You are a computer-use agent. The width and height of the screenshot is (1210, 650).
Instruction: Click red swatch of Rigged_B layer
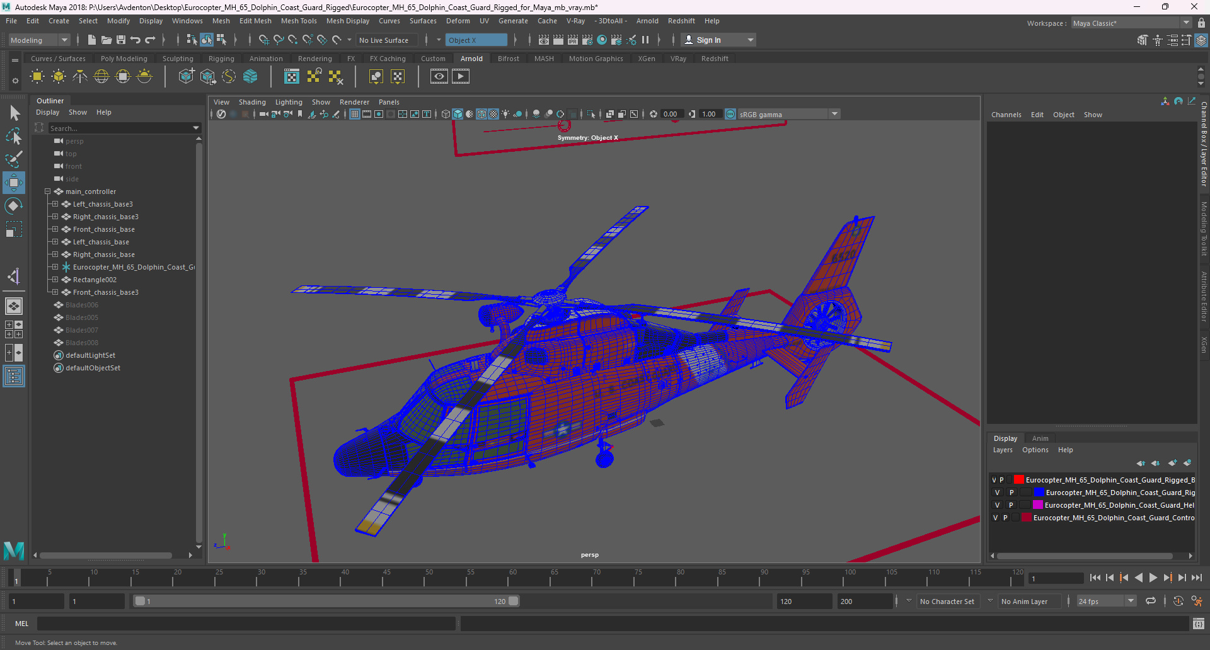tap(1018, 480)
